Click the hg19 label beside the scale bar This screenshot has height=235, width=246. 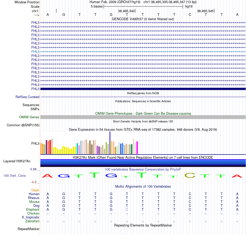coord(189,6)
